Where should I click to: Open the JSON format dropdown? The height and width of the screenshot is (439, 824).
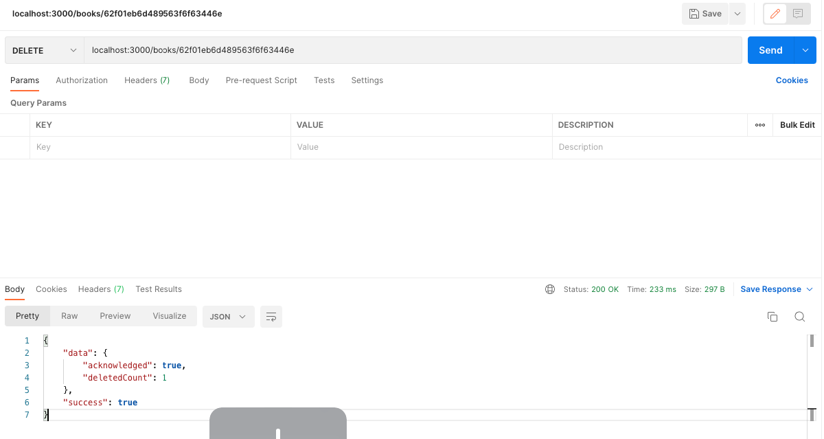228,316
